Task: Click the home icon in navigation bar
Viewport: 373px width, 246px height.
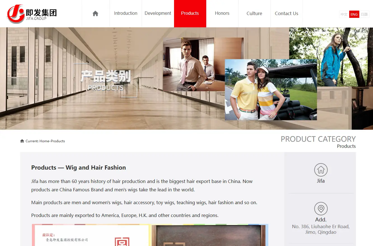Action: click(x=95, y=13)
